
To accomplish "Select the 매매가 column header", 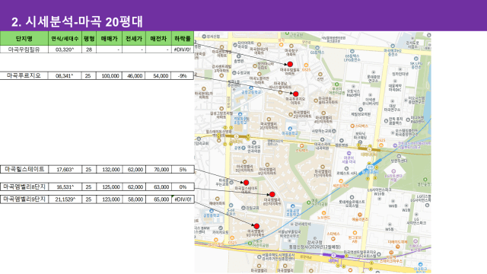I will (110, 39).
